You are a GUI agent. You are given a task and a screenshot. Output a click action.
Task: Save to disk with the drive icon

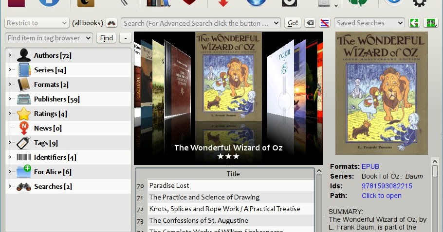point(324,3)
